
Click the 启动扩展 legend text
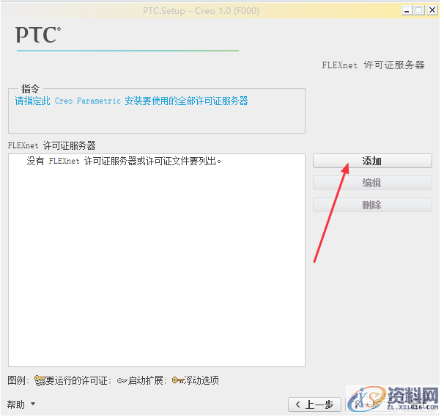146,380
